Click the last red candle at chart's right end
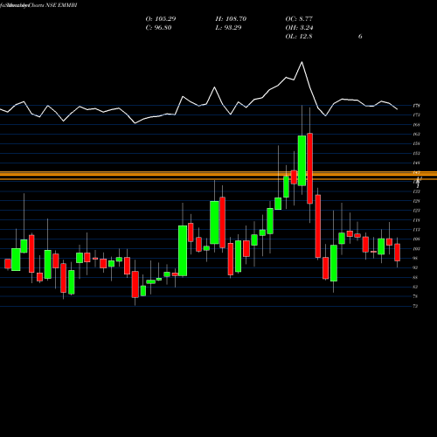 point(397,253)
